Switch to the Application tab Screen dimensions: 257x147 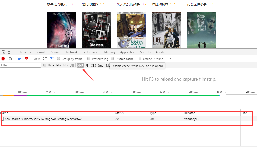click(128, 52)
